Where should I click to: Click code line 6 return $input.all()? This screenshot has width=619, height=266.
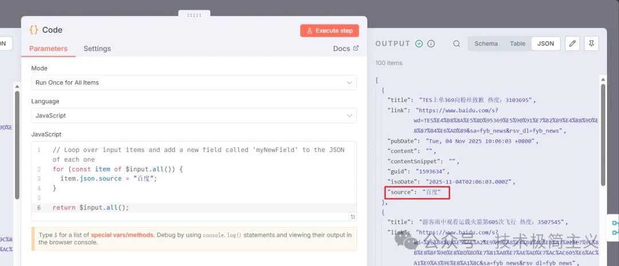[x=91, y=207]
